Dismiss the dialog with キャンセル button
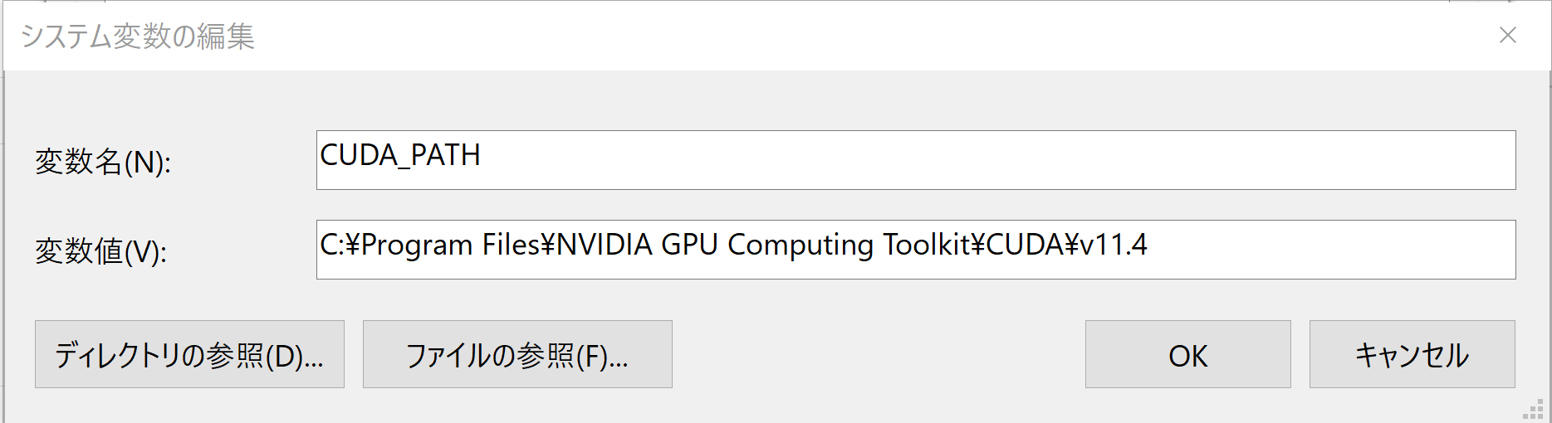The image size is (1552, 423). click(1412, 354)
